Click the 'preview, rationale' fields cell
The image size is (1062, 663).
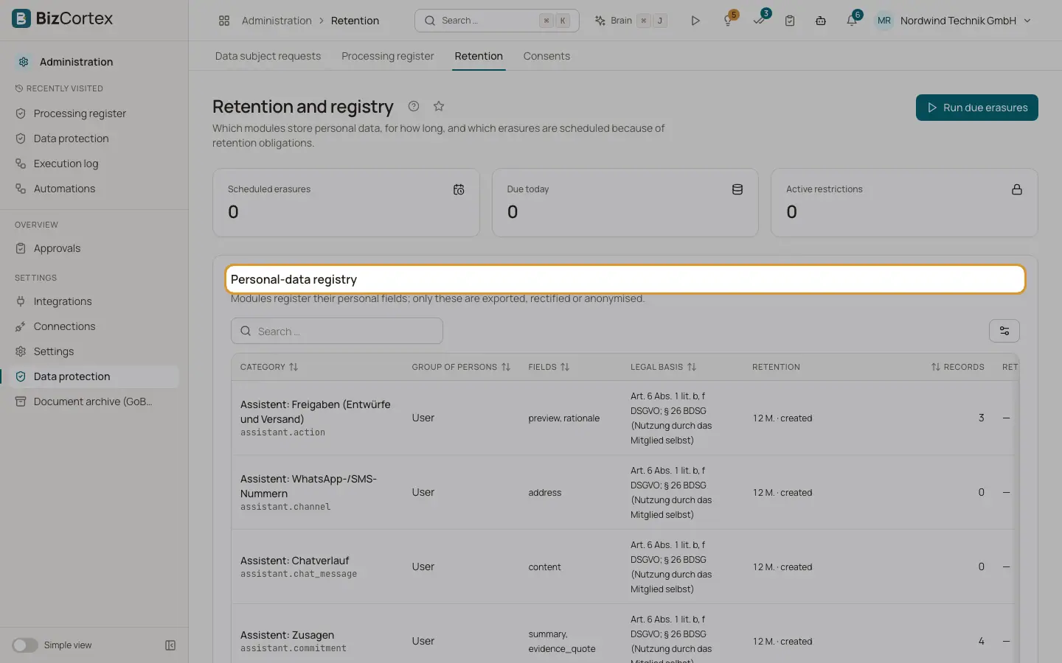click(564, 418)
